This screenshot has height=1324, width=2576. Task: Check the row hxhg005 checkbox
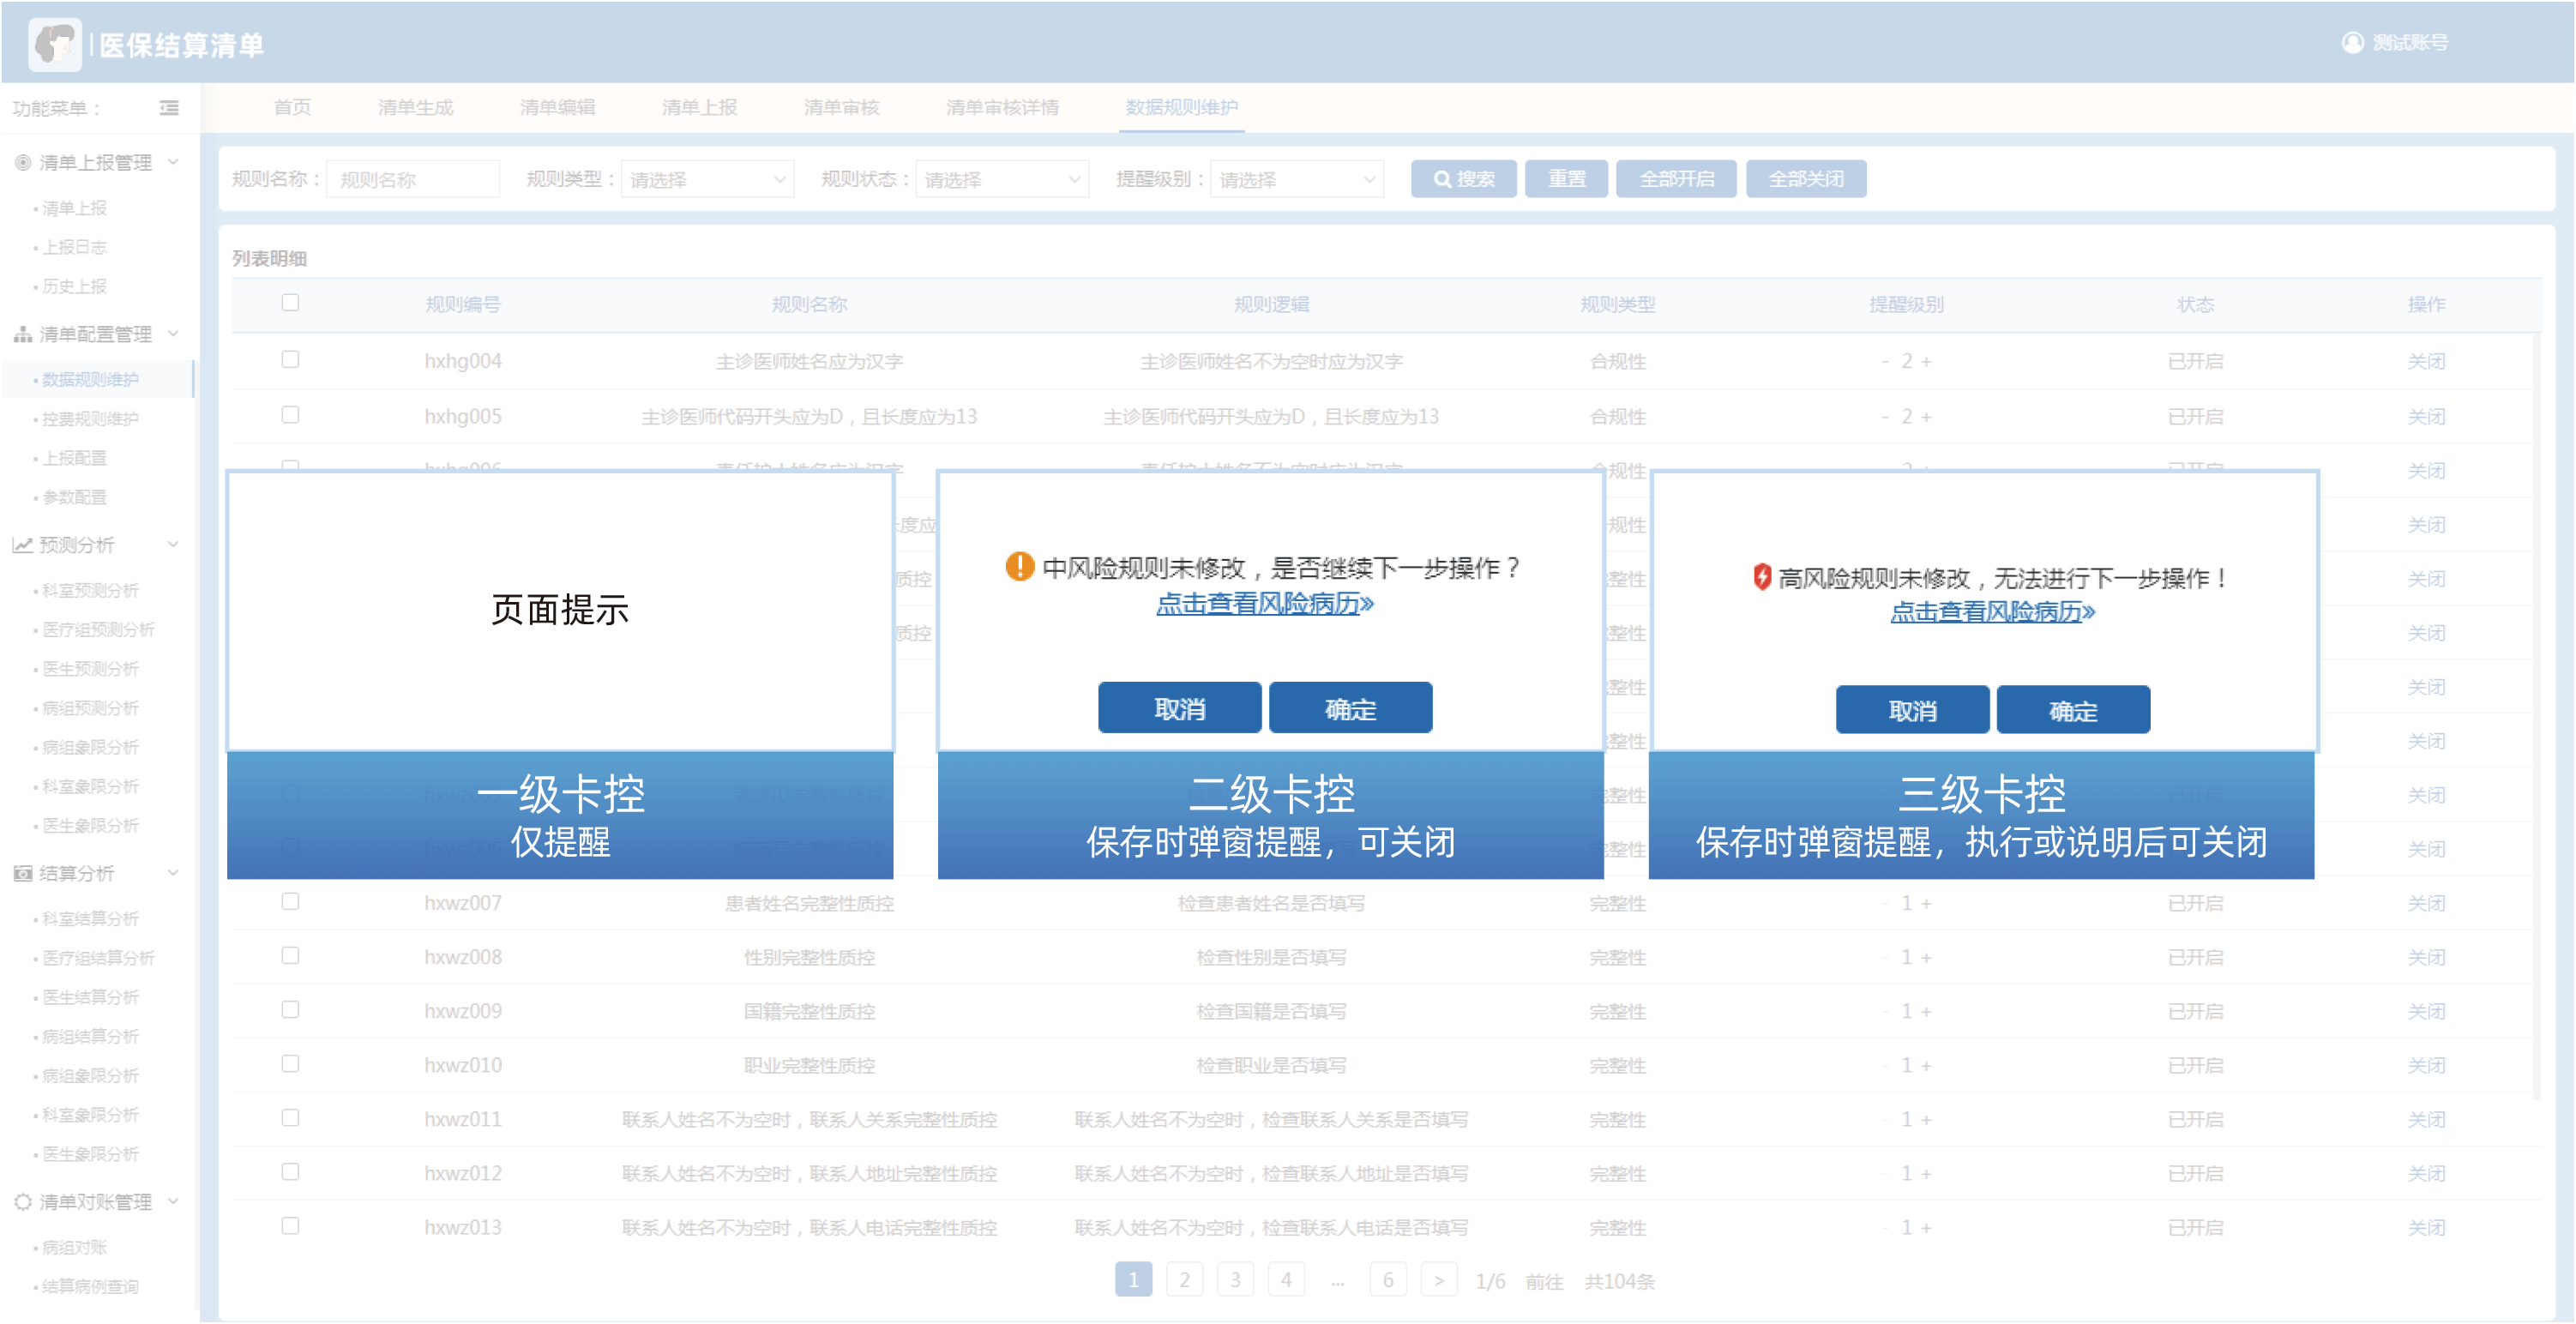click(x=290, y=414)
